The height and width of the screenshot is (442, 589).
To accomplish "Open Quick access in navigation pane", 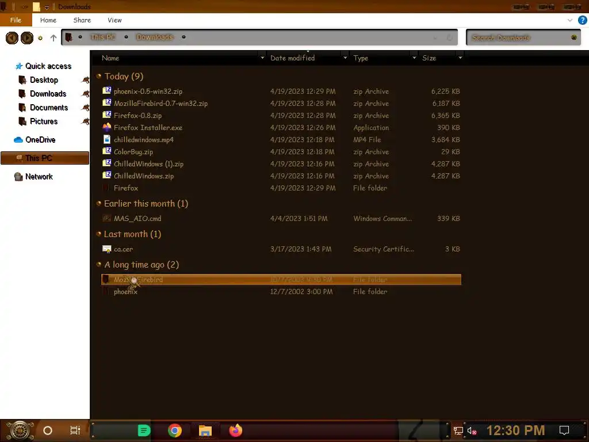I will (48, 66).
